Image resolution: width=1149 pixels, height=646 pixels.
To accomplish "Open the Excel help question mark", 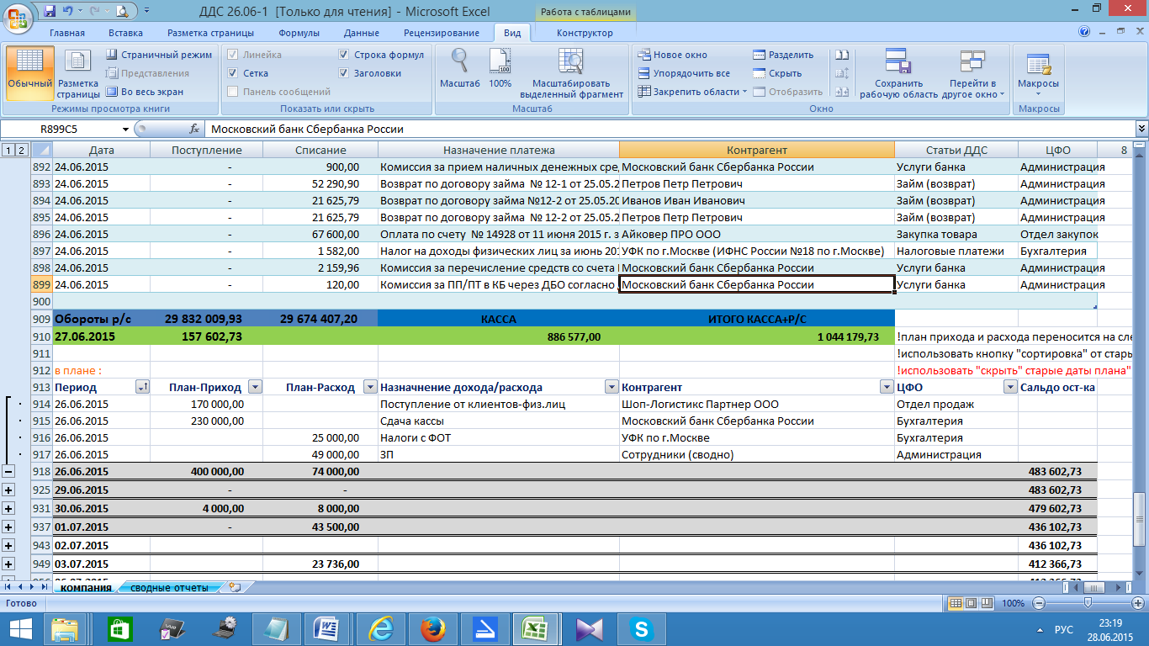I will pyautogui.click(x=1084, y=33).
